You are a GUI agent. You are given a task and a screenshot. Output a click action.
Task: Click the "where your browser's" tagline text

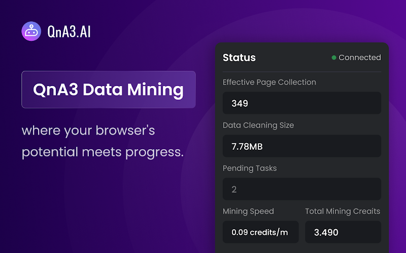click(x=88, y=131)
